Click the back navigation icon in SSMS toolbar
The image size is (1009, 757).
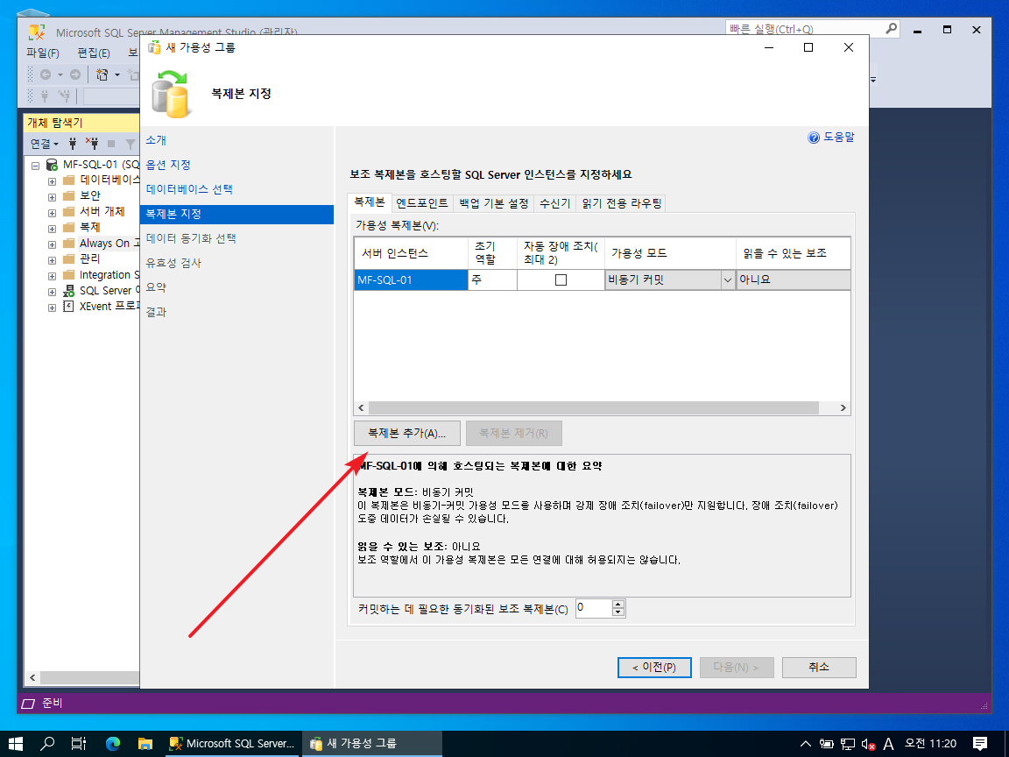[45, 74]
